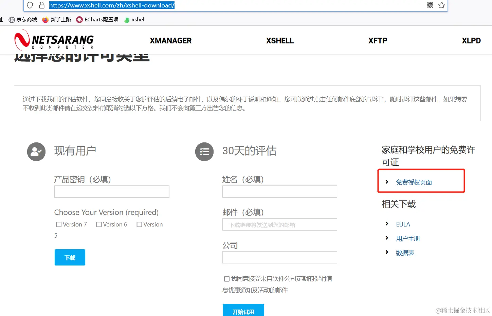The image size is (492, 316).
Task: Bookmark this page with the star icon
Action: pos(442,5)
